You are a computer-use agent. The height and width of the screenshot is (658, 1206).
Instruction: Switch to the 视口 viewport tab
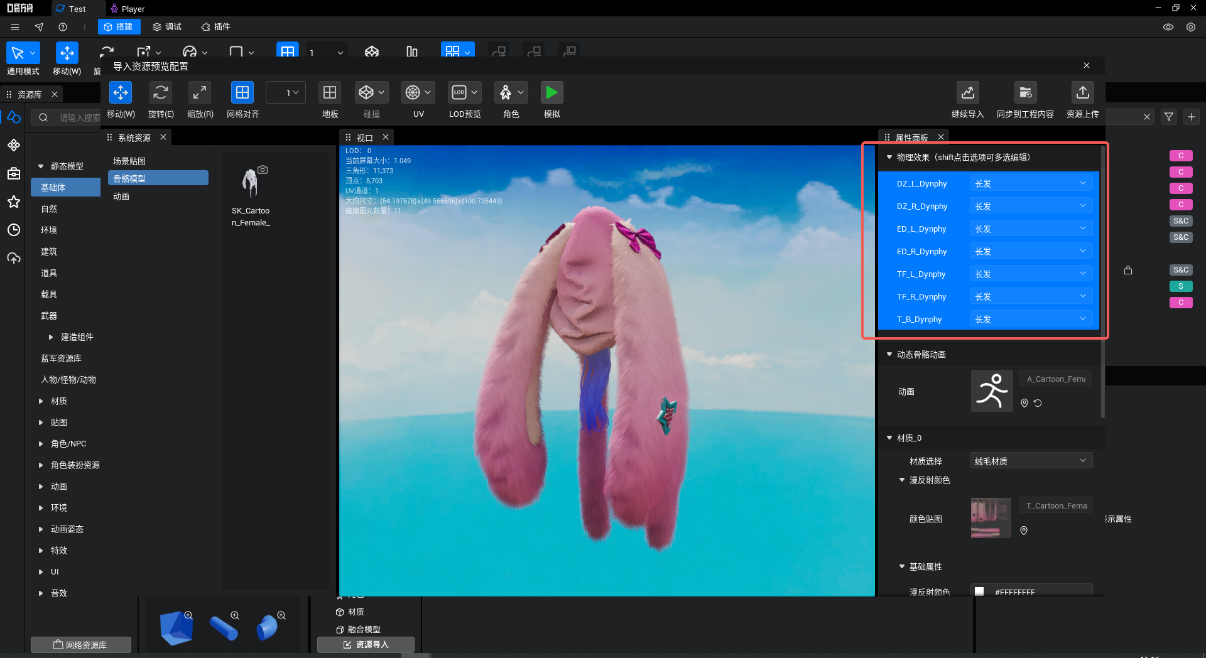coord(364,138)
